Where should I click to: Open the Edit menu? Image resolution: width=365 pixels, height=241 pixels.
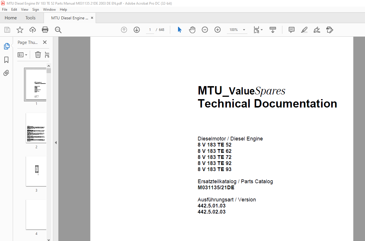14,10
